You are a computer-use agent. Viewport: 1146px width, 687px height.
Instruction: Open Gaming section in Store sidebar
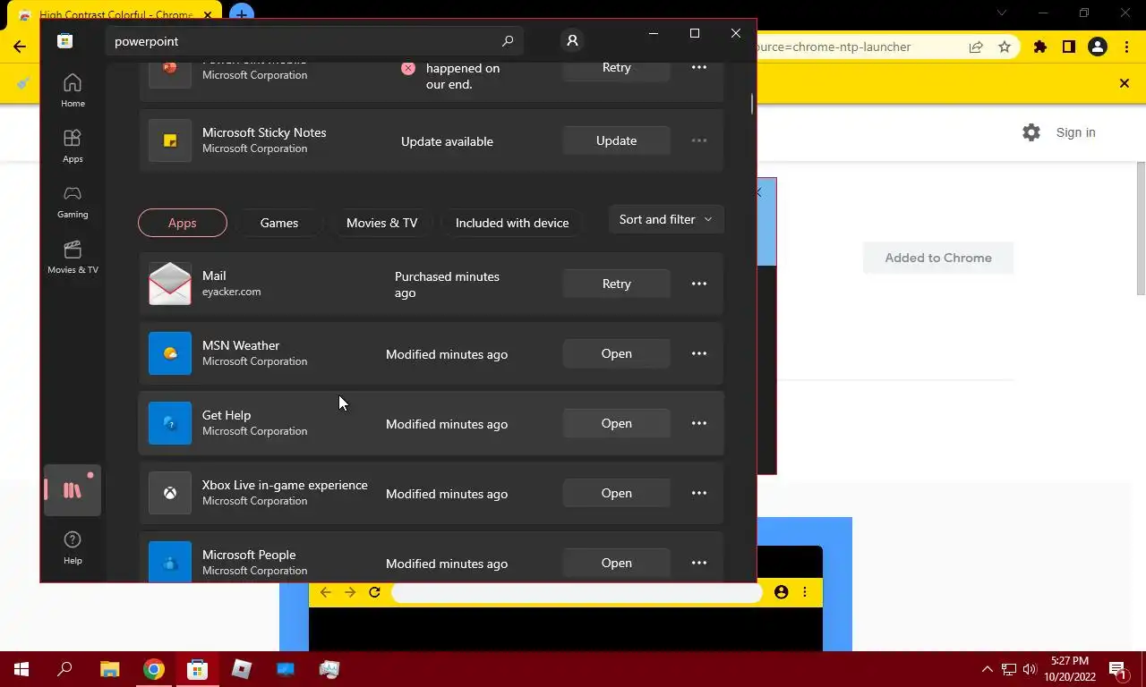pyautogui.click(x=73, y=201)
